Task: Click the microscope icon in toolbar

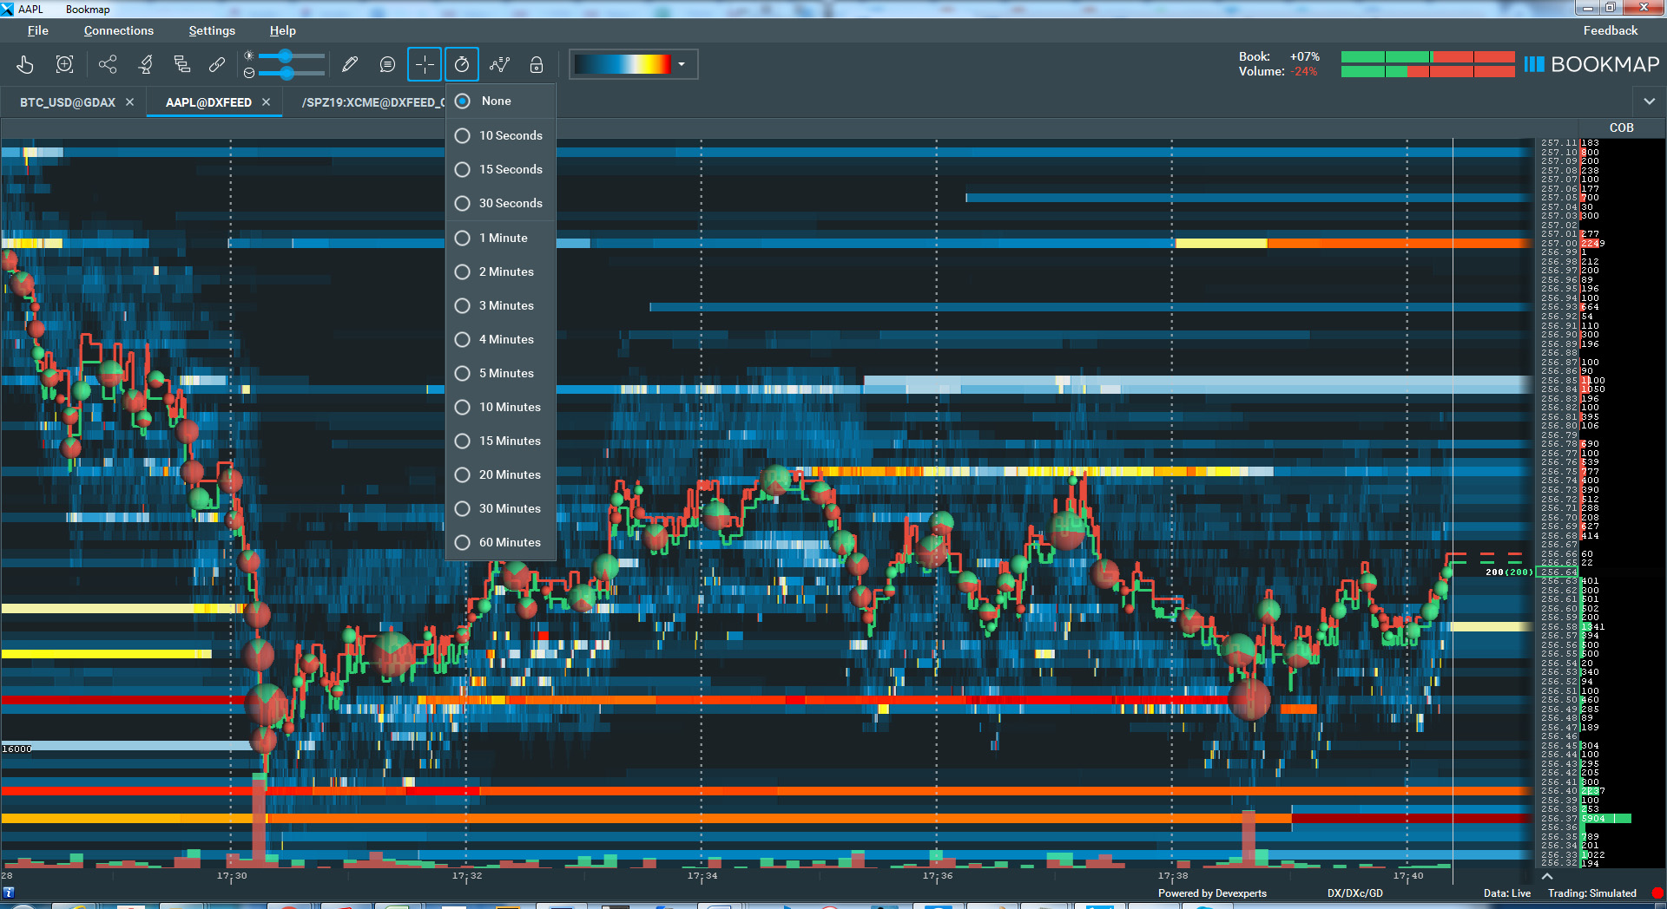Action: (145, 64)
